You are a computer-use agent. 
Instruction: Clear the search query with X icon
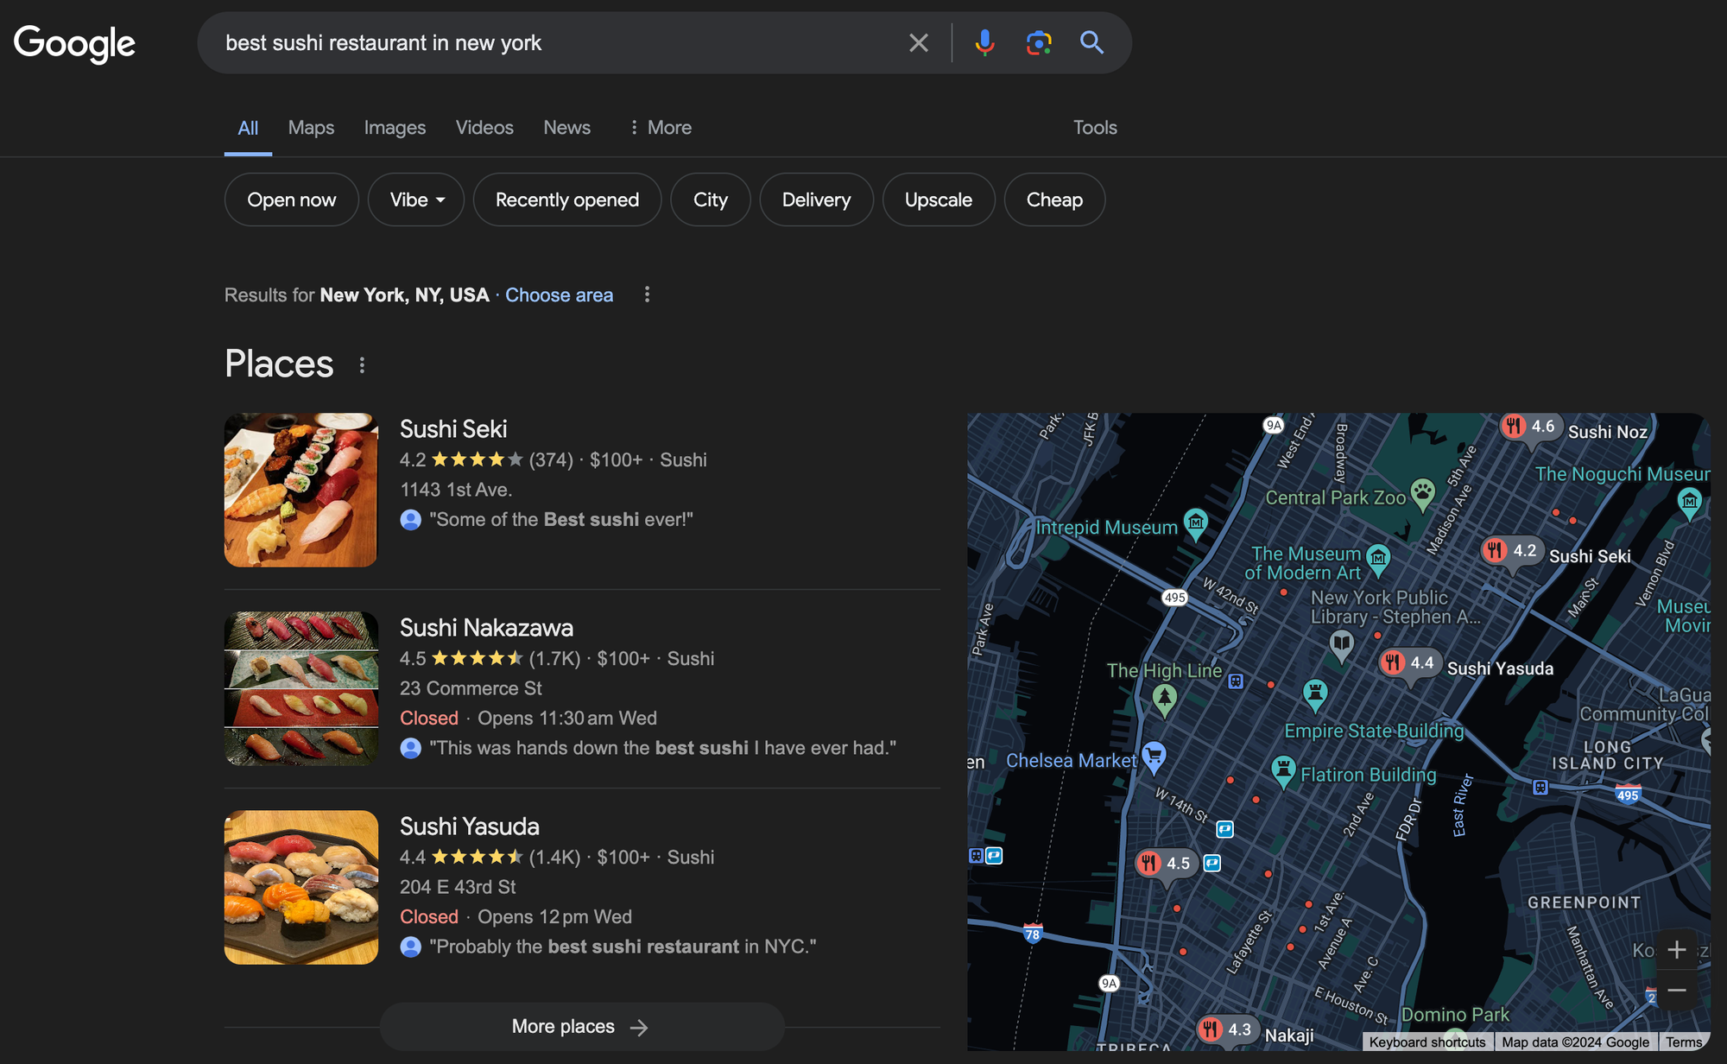coord(919,42)
